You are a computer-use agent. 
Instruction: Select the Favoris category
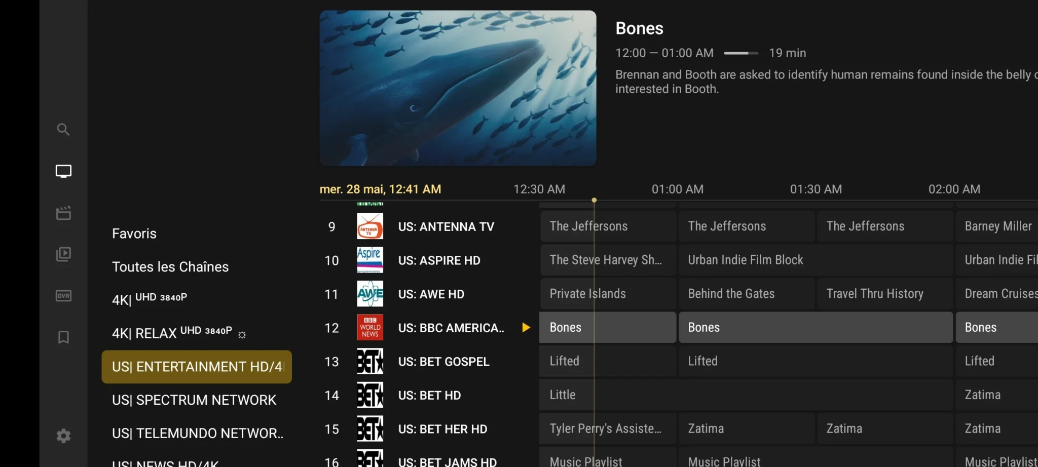134,233
